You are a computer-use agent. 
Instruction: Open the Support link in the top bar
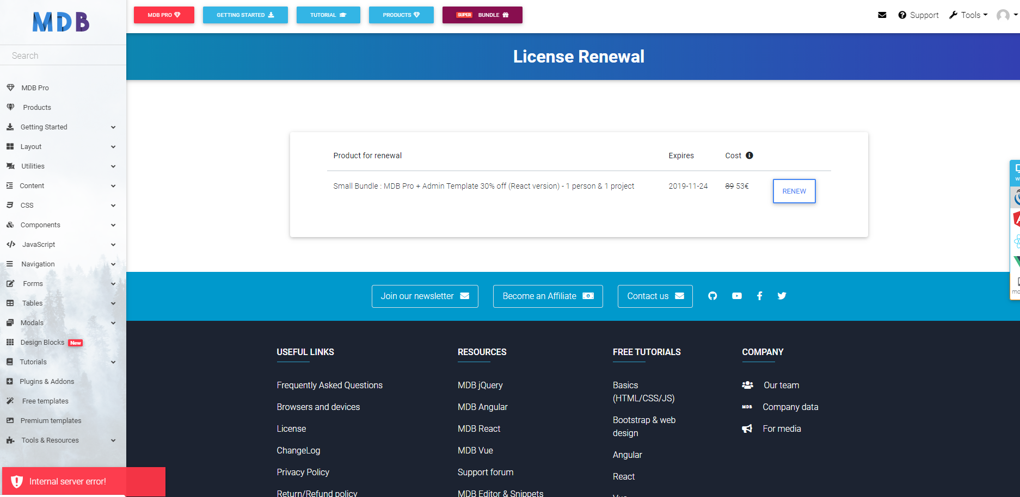click(x=918, y=15)
